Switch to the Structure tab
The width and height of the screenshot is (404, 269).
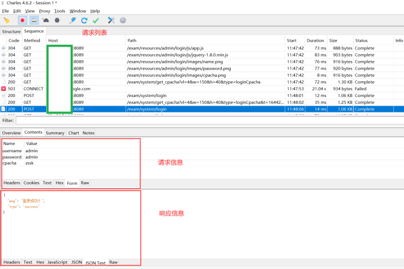11,31
